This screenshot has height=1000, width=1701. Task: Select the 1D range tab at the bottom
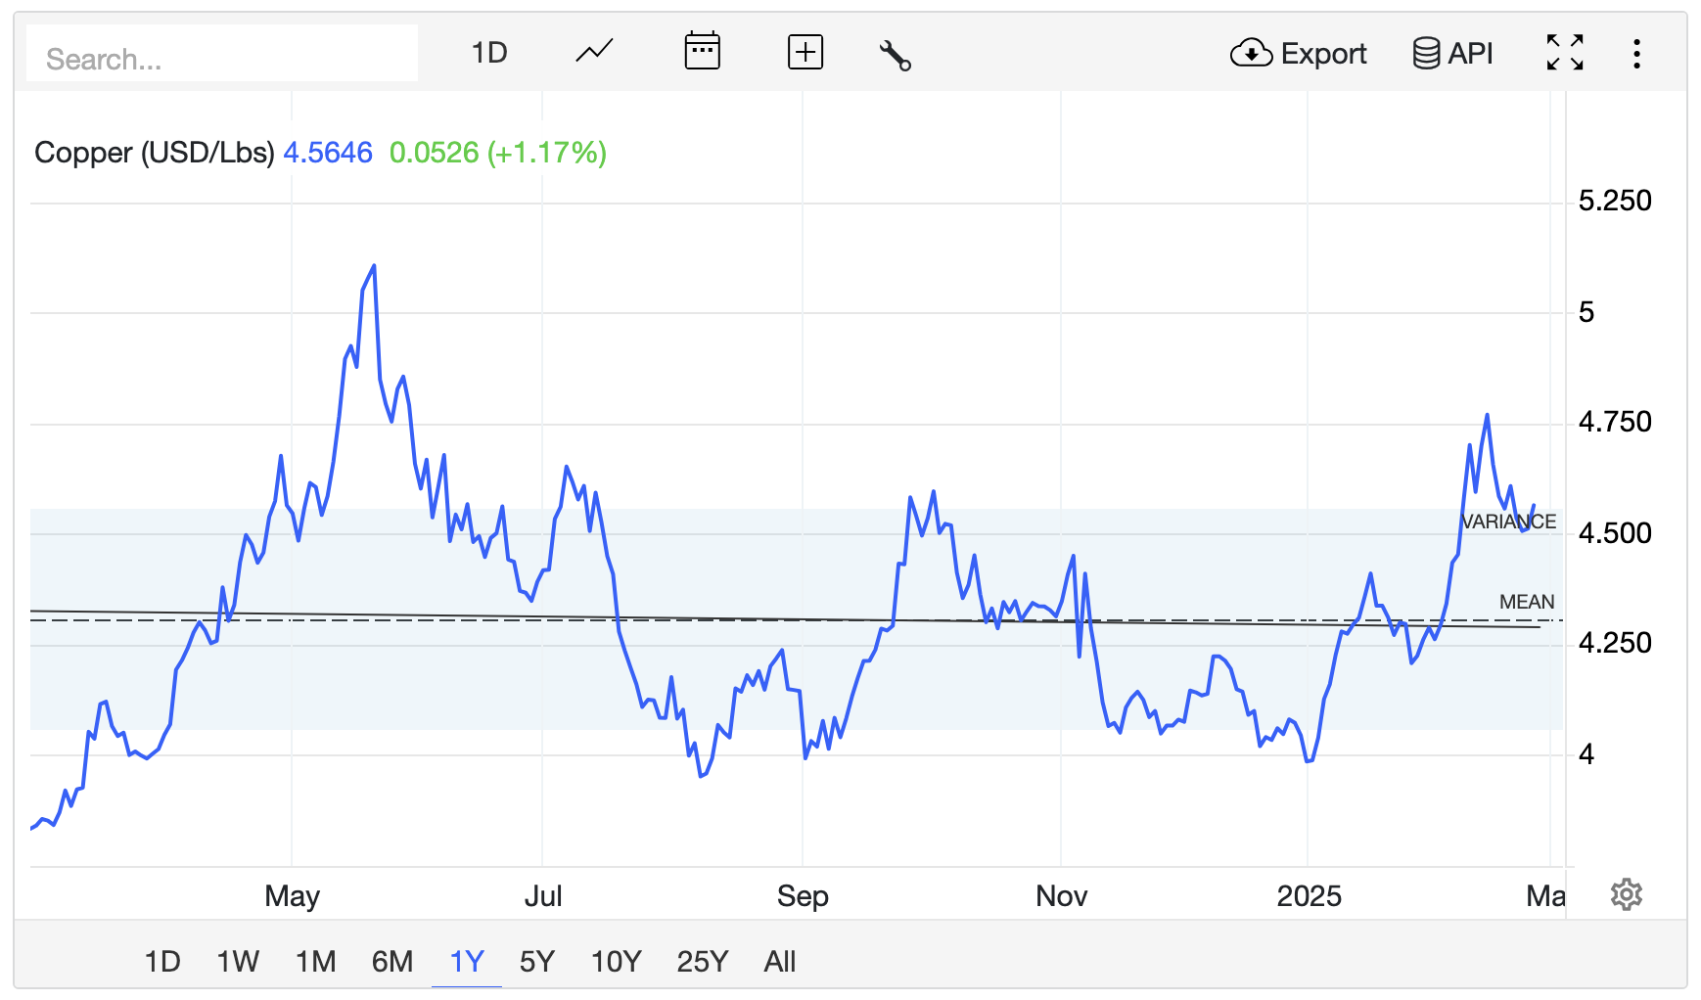(162, 962)
